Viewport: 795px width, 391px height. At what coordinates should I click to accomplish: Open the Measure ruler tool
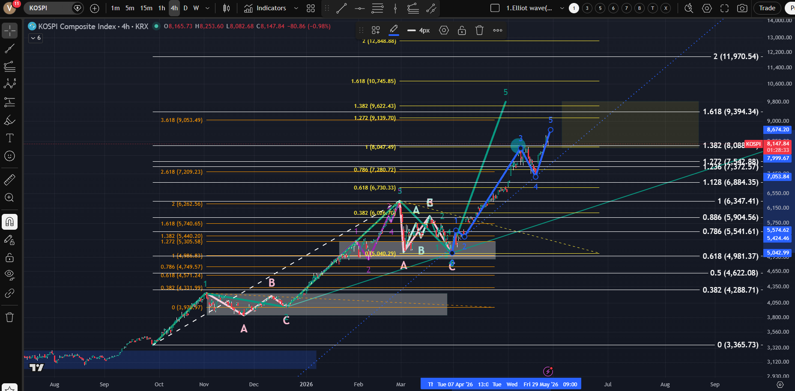(x=9, y=180)
